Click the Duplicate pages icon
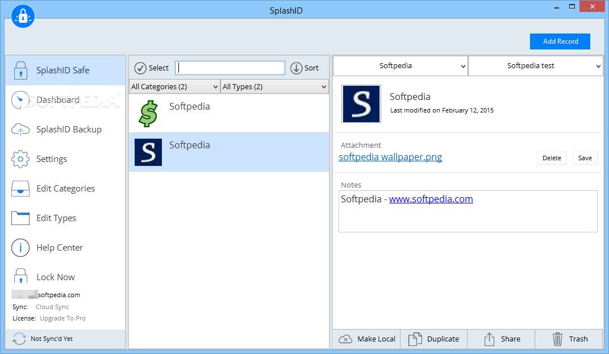This screenshot has height=354, width=609. pyautogui.click(x=415, y=339)
